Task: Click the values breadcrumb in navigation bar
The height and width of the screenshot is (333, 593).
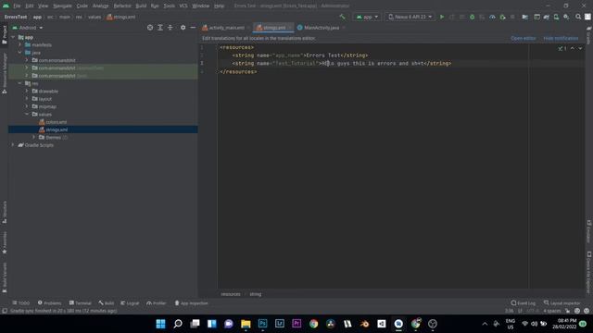Action: pos(95,17)
